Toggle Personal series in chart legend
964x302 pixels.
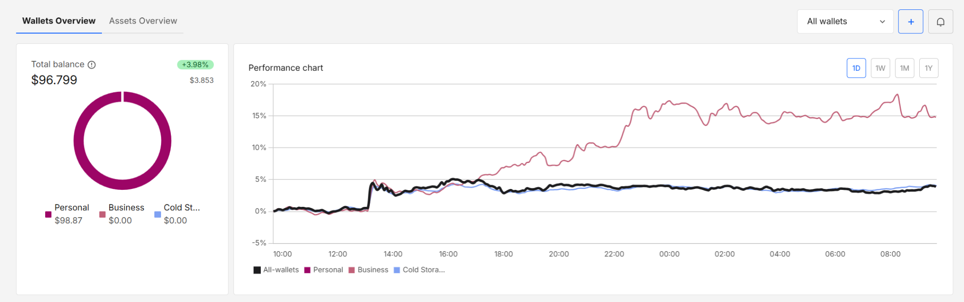(324, 270)
